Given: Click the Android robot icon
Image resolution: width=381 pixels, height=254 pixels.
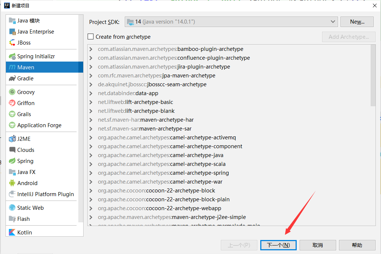Looking at the screenshot, I should tap(12, 183).
